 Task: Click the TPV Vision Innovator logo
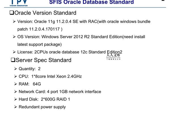18,3
